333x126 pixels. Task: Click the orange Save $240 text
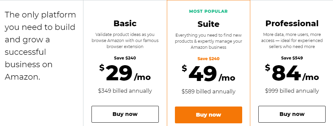208,58
